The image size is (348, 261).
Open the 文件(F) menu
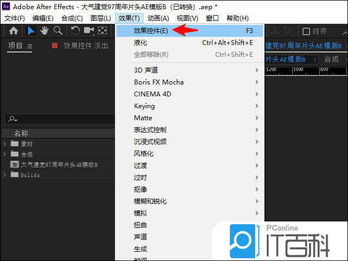point(15,18)
